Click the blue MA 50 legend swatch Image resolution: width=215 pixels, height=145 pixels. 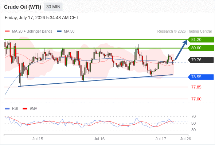[59, 32]
